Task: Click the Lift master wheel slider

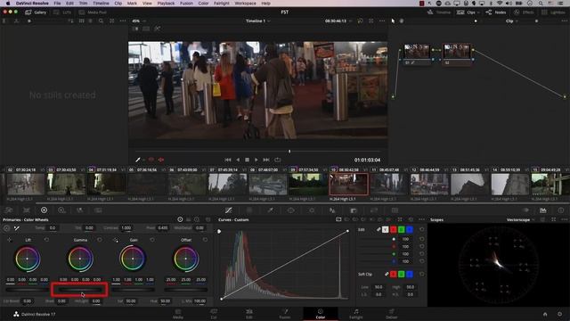Action: pos(27,290)
